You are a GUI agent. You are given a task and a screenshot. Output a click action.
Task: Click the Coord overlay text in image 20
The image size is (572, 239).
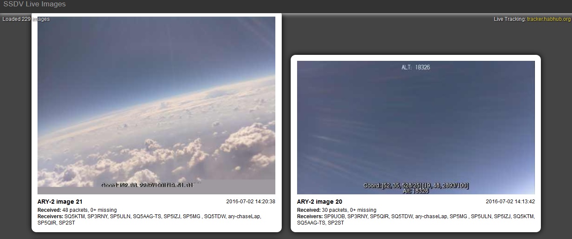click(x=416, y=185)
